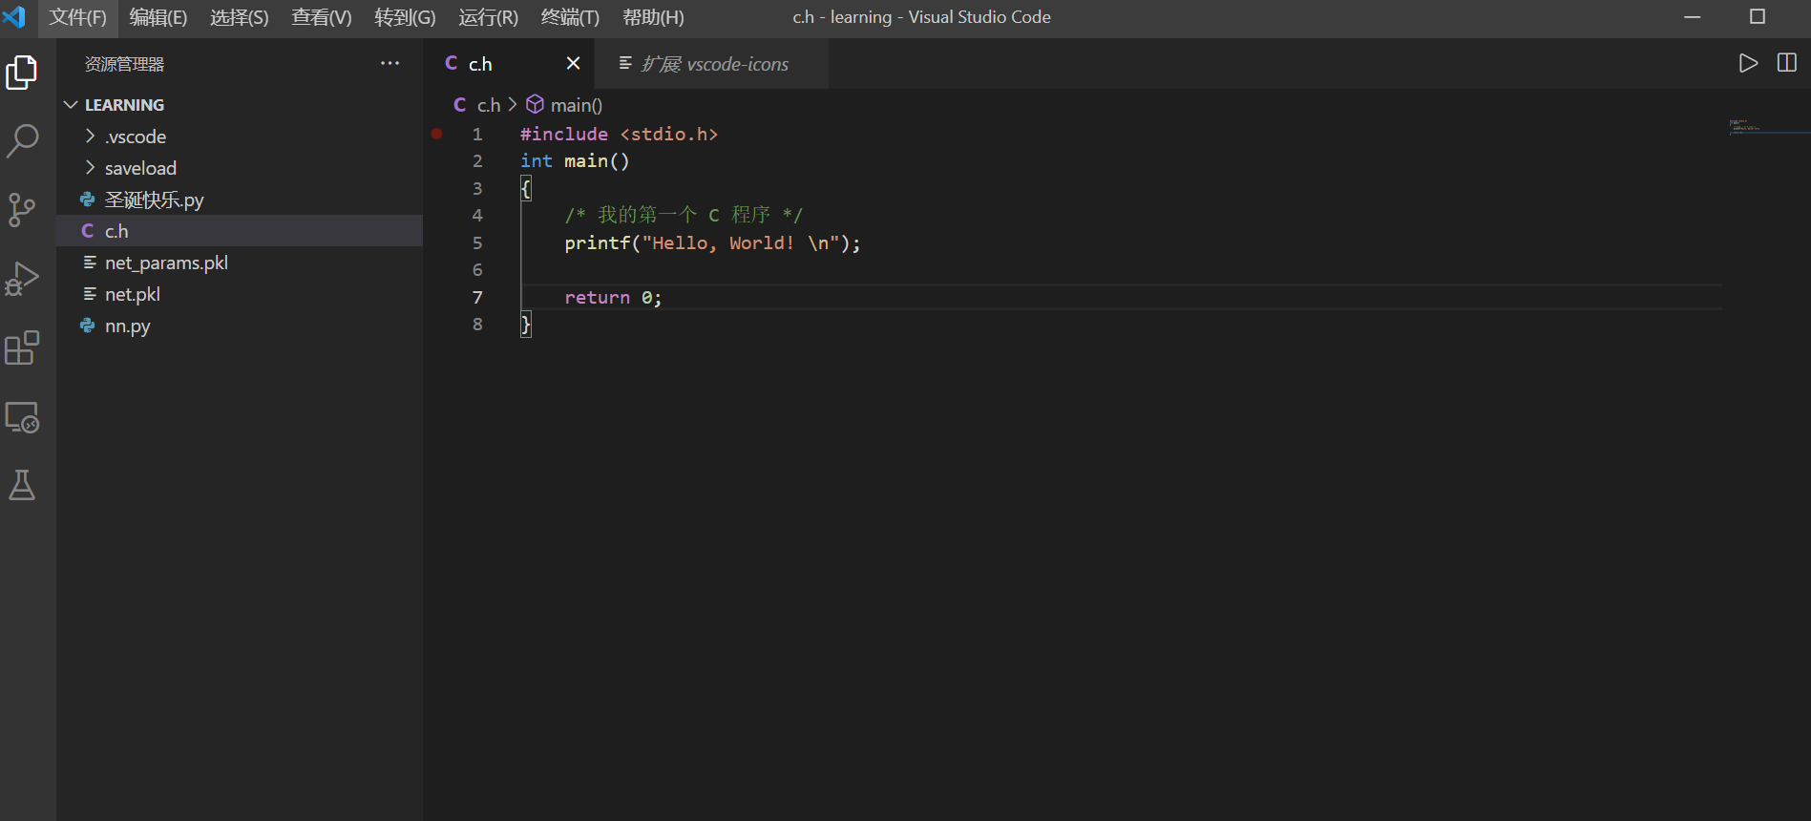
Task: Minimize the VS Code window
Action: (1693, 17)
